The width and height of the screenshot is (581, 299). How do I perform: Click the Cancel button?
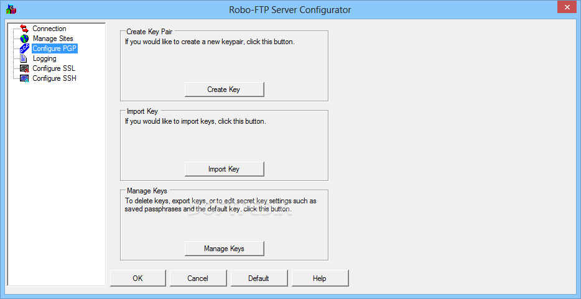[198, 278]
